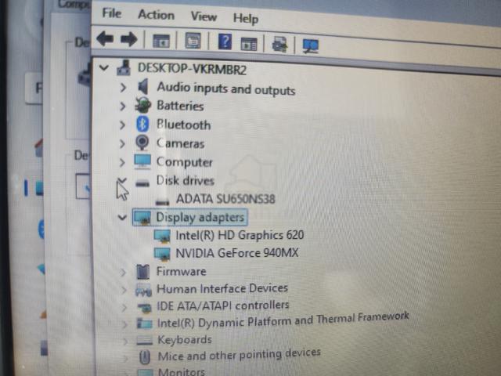Open the View menu
Image resolution: width=501 pixels, height=376 pixels.
tap(204, 16)
